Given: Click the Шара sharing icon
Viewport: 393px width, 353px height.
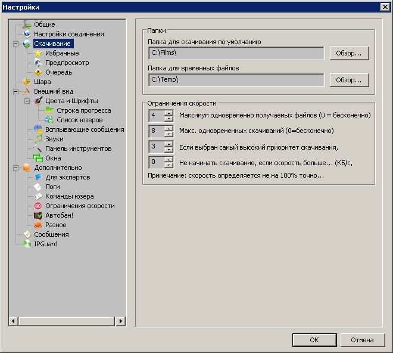Looking at the screenshot, I should pyautogui.click(x=27, y=82).
